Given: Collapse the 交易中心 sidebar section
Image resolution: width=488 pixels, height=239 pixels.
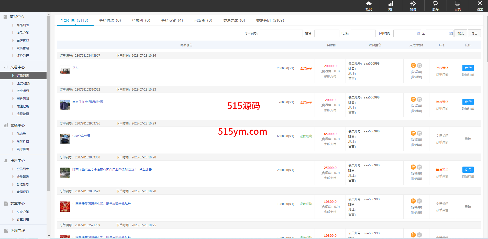Looking at the screenshot, I should (18, 67).
